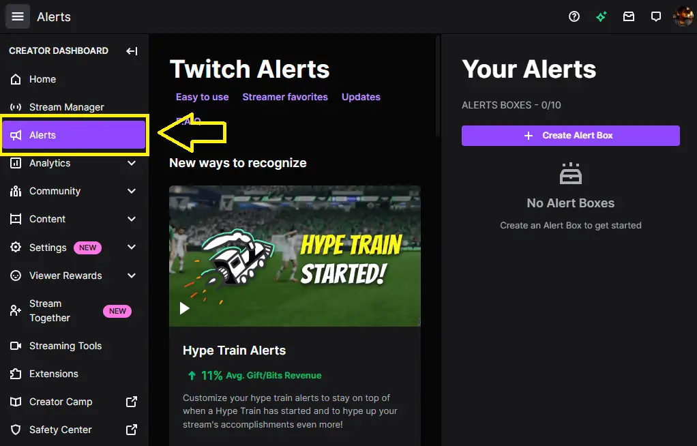This screenshot has width=697, height=446.
Task: Click the Your Alerts heading
Action: (529, 70)
